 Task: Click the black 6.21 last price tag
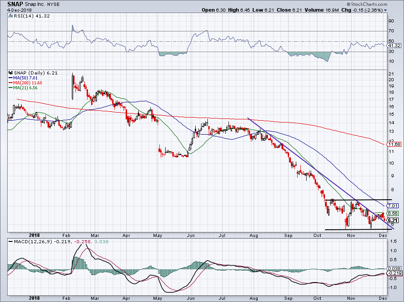393,220
